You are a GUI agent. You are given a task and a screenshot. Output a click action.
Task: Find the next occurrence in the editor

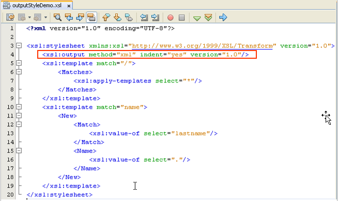tap(80, 17)
